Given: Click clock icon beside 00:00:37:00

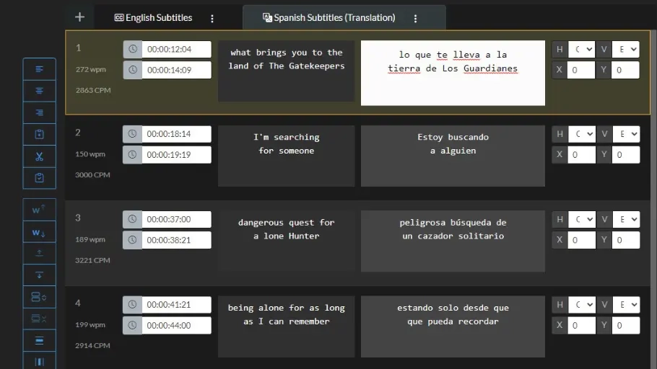Looking at the screenshot, I should click(x=132, y=219).
